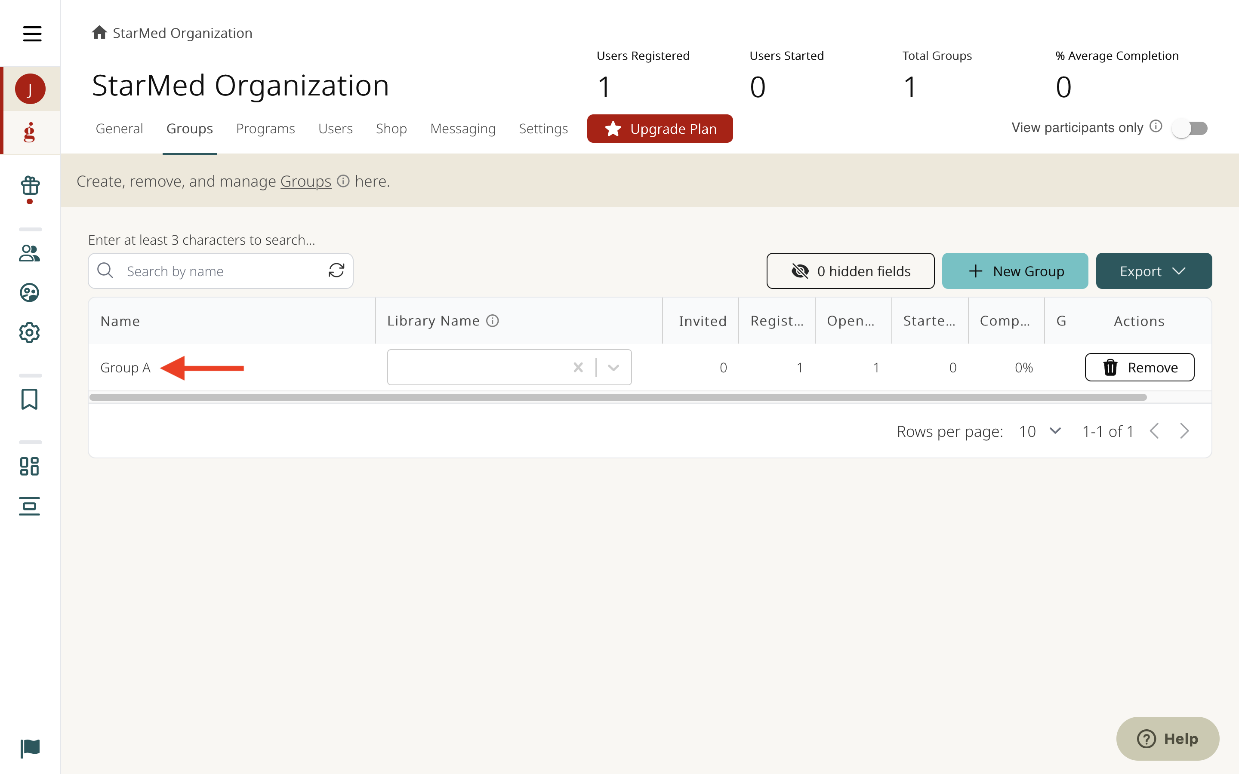Sort by the Name column header
1239x774 pixels.
pos(120,321)
